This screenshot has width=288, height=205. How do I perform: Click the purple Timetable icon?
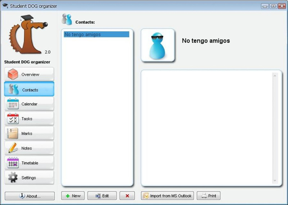point(13,163)
